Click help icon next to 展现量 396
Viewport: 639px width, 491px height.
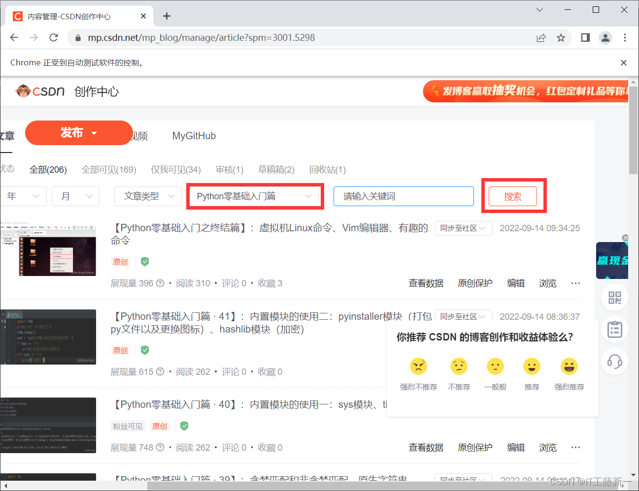click(x=160, y=283)
